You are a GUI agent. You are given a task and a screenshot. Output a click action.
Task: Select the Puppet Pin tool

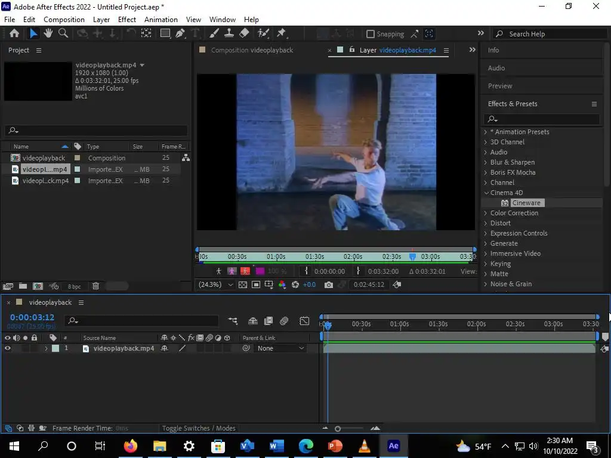(x=282, y=33)
